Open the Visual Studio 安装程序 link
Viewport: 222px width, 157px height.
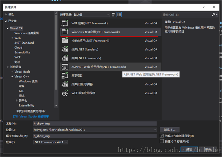(31, 116)
